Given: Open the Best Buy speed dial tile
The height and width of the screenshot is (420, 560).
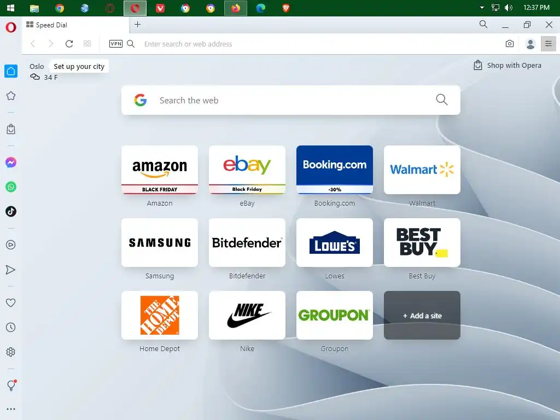Looking at the screenshot, I should pyautogui.click(x=422, y=242).
